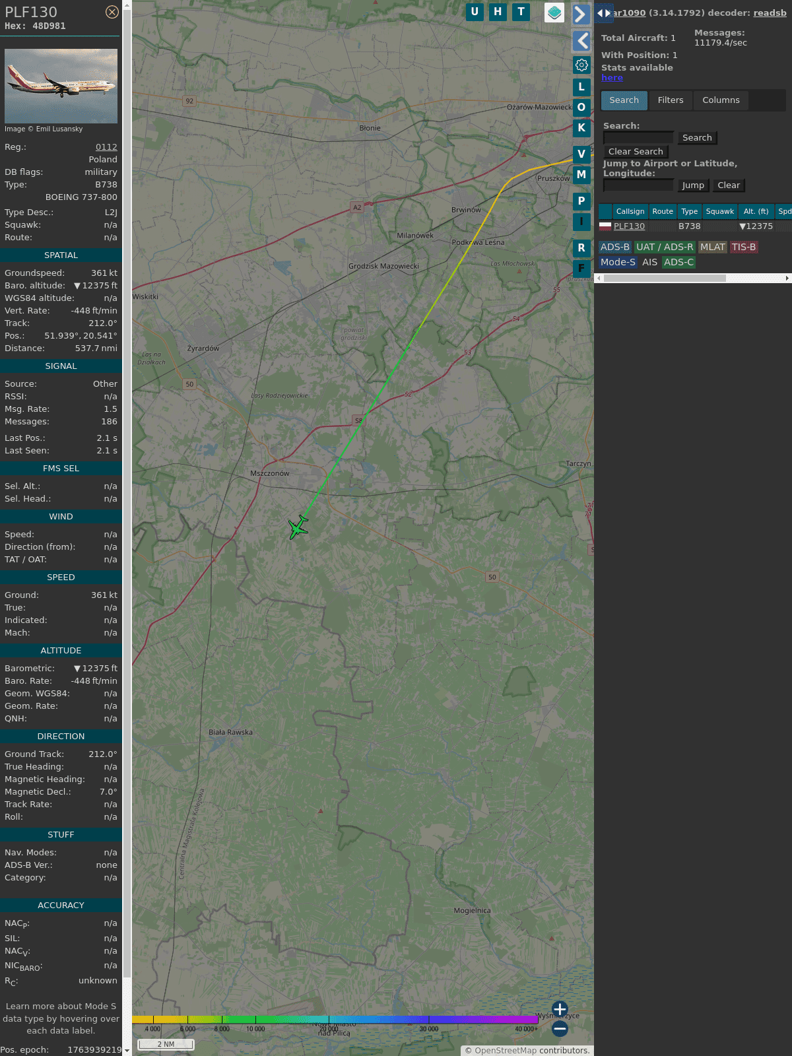Click the UAT / ADS-R legend label
Viewport: 792px width, 1056px height.
point(665,247)
